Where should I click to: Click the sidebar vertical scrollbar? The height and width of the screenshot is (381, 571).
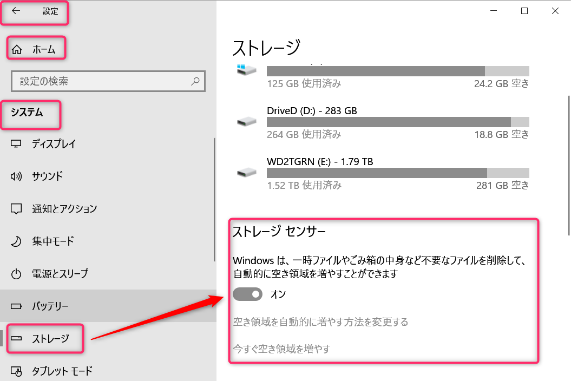[x=214, y=200]
